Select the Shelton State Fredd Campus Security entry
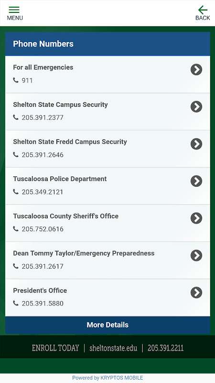This screenshot has height=383, width=215. (x=107, y=149)
